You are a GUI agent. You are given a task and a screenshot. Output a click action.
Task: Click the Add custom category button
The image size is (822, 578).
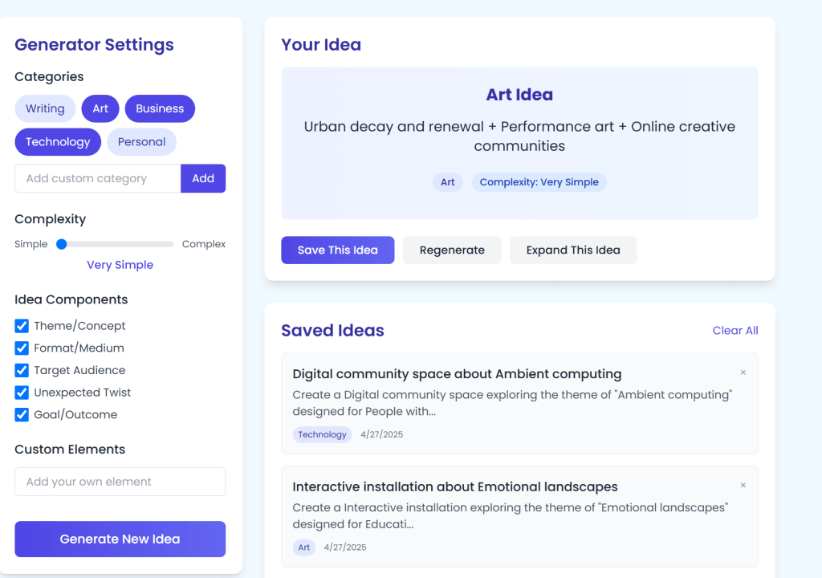point(203,178)
